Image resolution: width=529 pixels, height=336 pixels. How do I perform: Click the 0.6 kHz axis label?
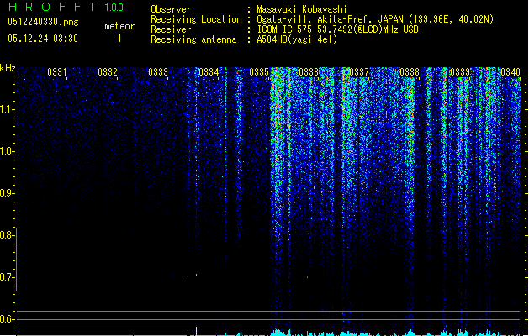7,319
